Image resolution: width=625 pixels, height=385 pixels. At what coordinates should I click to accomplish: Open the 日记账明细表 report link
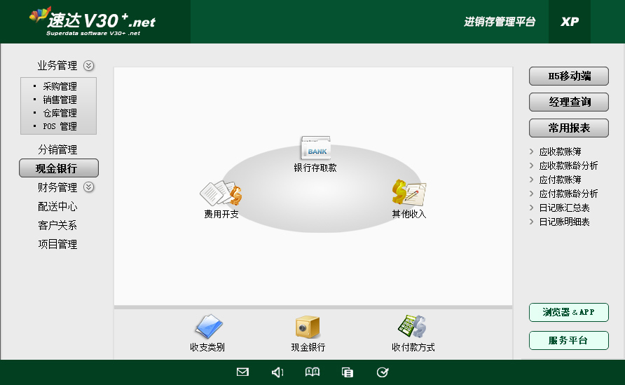(x=564, y=222)
